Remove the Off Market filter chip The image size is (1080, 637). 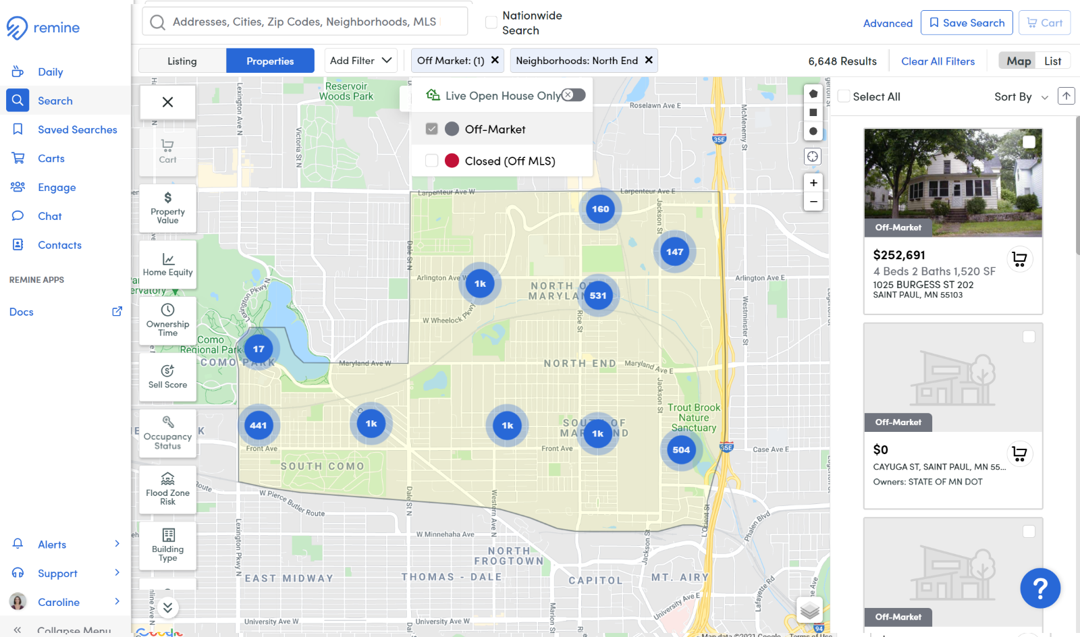pos(495,60)
